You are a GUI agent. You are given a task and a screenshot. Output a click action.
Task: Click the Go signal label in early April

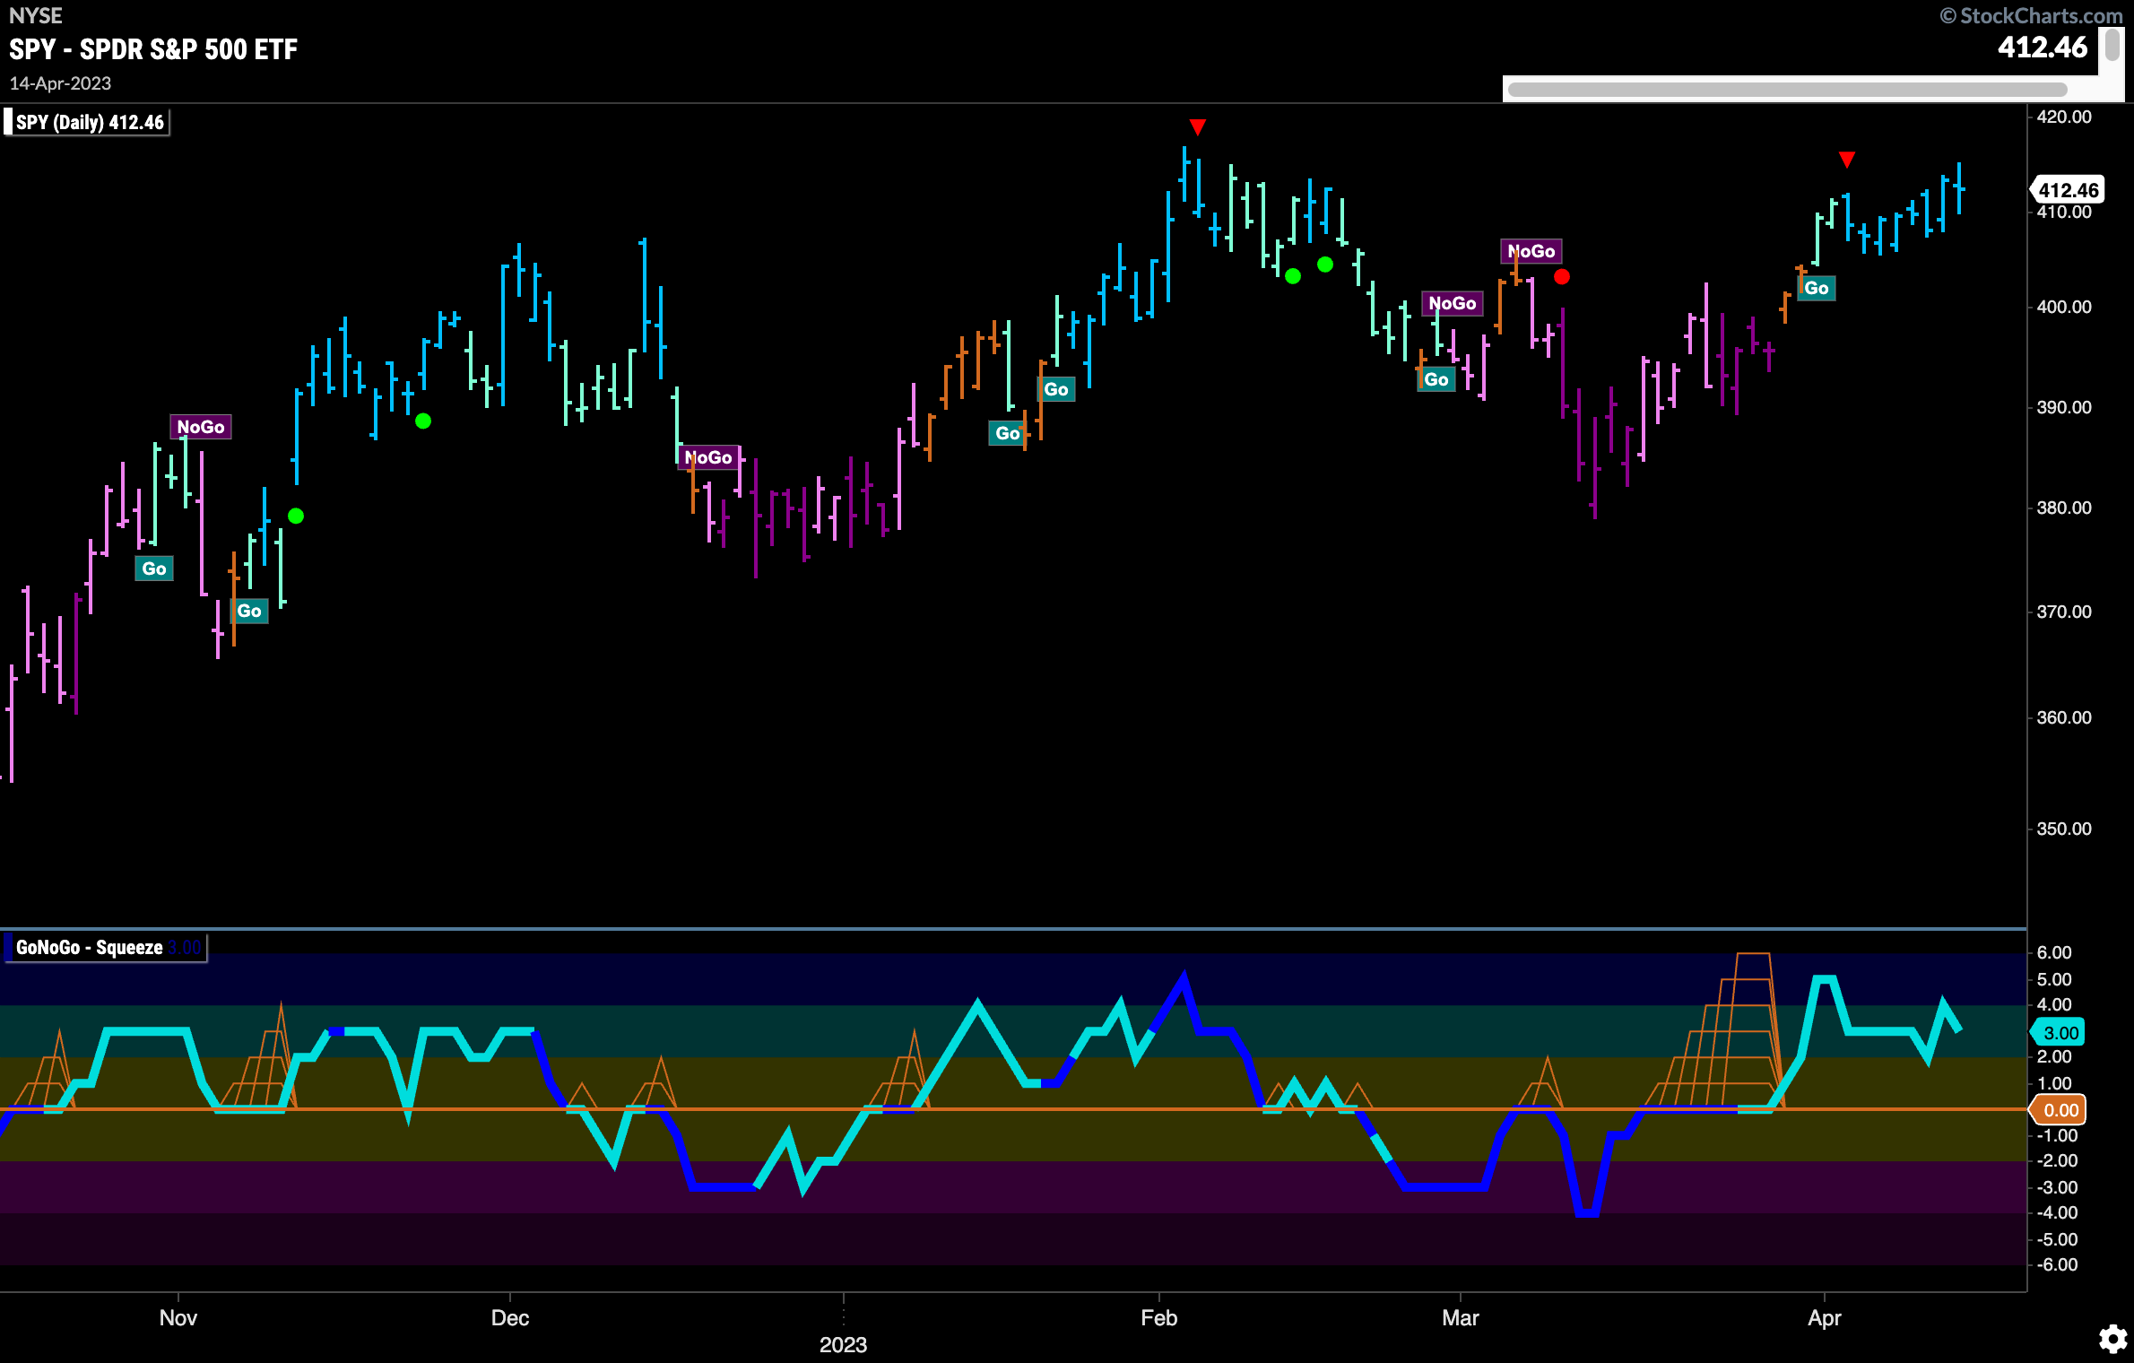click(1816, 288)
